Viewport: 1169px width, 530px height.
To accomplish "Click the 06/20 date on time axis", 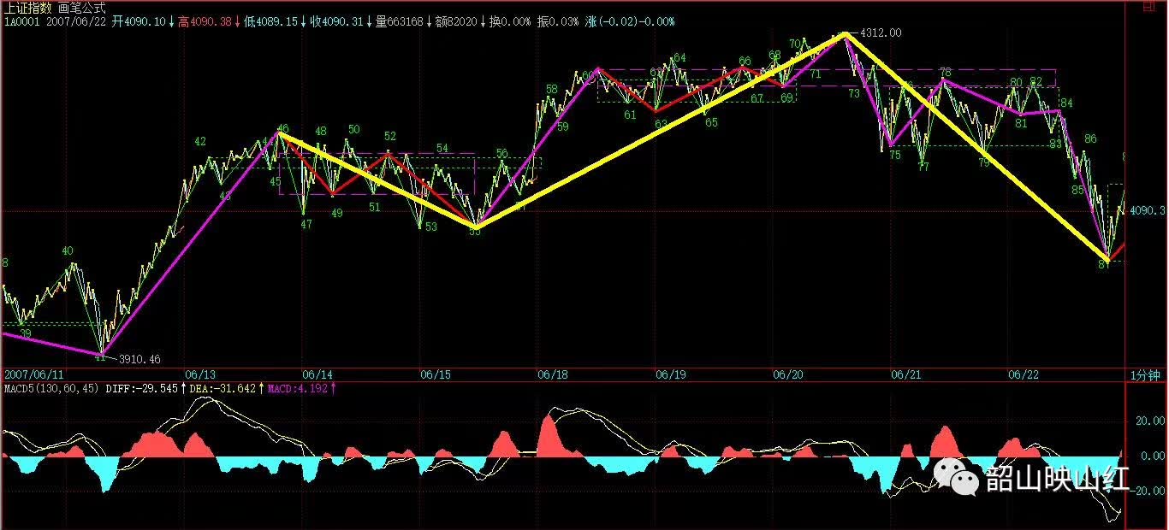I will (x=786, y=375).
